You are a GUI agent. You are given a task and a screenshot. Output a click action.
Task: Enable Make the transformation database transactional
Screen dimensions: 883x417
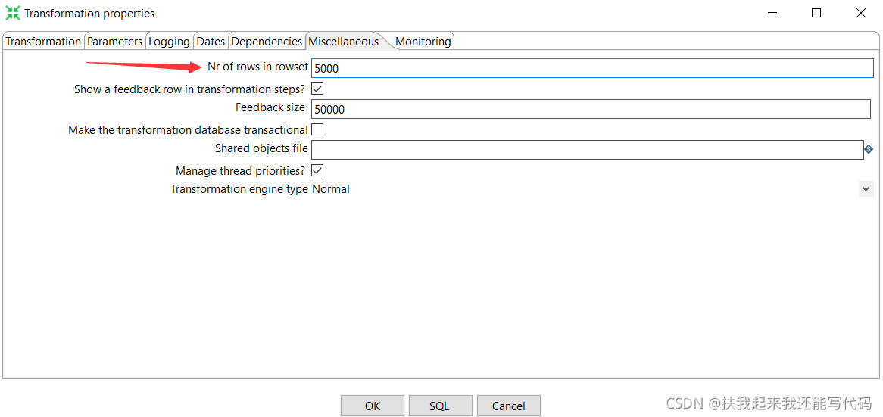(317, 130)
